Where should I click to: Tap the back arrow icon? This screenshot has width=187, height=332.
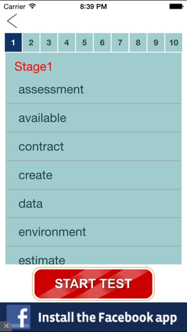[12, 21]
